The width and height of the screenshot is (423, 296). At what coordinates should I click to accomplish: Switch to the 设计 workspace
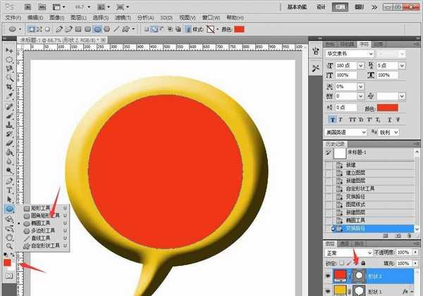pos(321,6)
